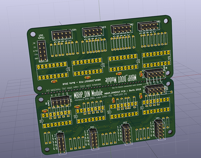Click the DIN J1 header on lower board
Screen dimensions: 201x158
tap(61, 101)
